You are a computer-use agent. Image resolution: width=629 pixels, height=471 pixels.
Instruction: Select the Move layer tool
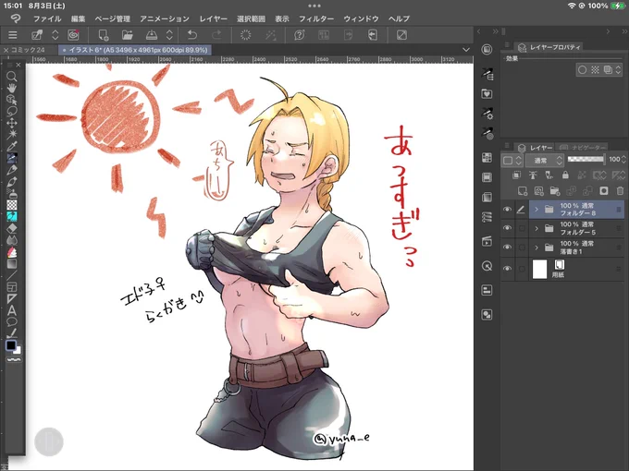point(12,123)
